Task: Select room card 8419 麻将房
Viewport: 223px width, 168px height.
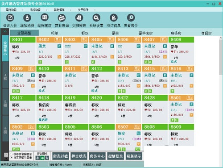Action: coord(75,109)
